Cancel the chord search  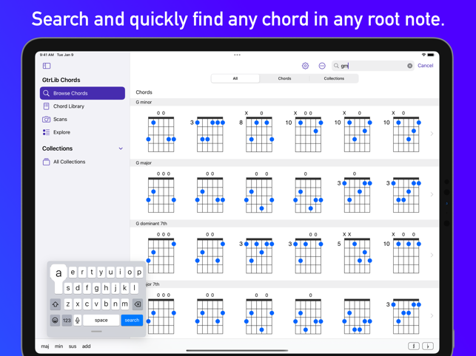click(425, 66)
